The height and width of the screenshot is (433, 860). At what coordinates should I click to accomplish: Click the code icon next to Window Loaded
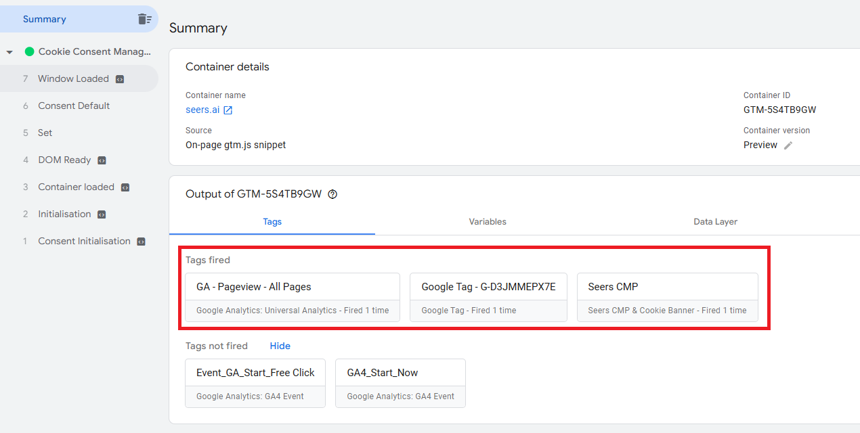pyautogui.click(x=120, y=79)
